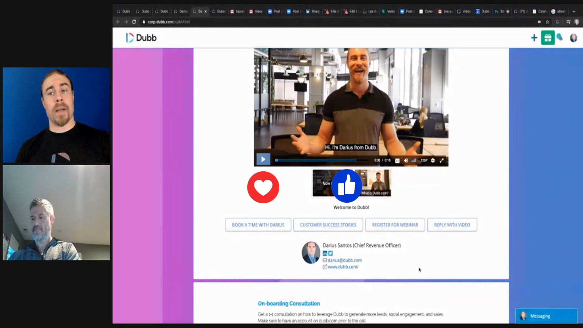The height and width of the screenshot is (328, 583).
Task: Click "Darius Santos (Chief Revenue Officer)" name text
Action: [362, 245]
